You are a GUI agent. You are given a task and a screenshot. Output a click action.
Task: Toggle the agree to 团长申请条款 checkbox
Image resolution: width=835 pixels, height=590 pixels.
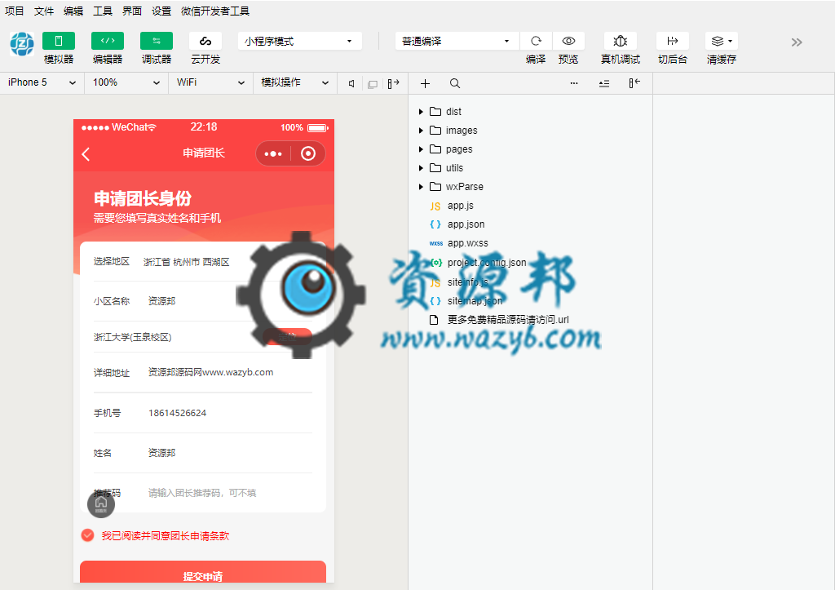(88, 535)
